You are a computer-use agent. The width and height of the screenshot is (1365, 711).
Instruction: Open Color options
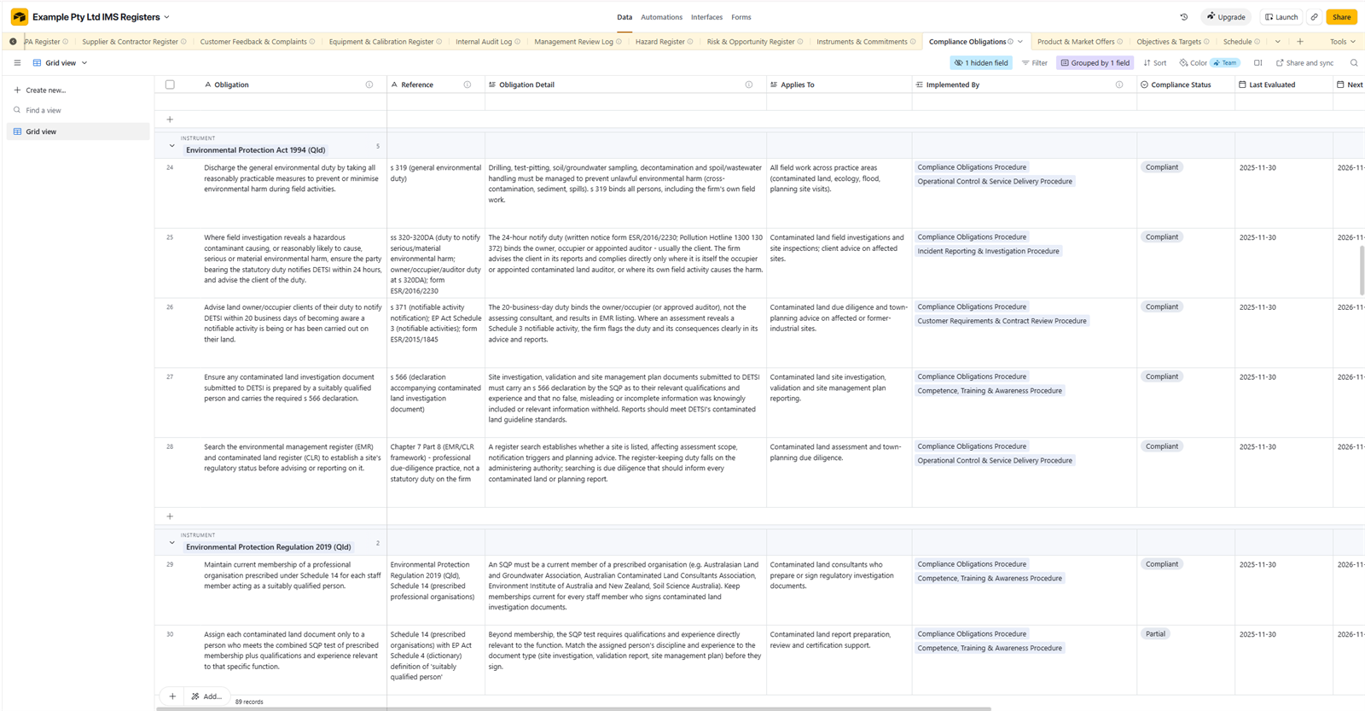(1193, 63)
